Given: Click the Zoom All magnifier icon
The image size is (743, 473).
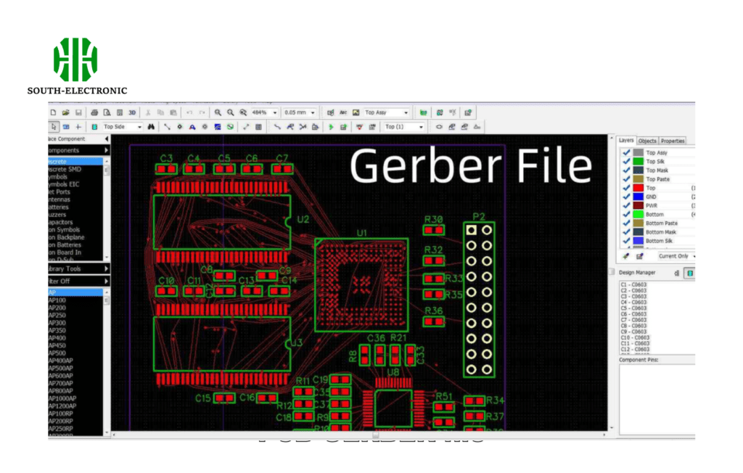Looking at the screenshot, I should 242,112.
